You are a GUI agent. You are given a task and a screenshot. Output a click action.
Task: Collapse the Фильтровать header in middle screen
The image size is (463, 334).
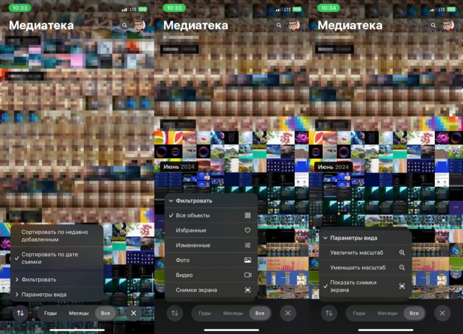[211, 201]
